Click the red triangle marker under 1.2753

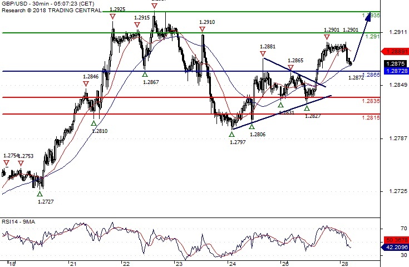coord(21,163)
